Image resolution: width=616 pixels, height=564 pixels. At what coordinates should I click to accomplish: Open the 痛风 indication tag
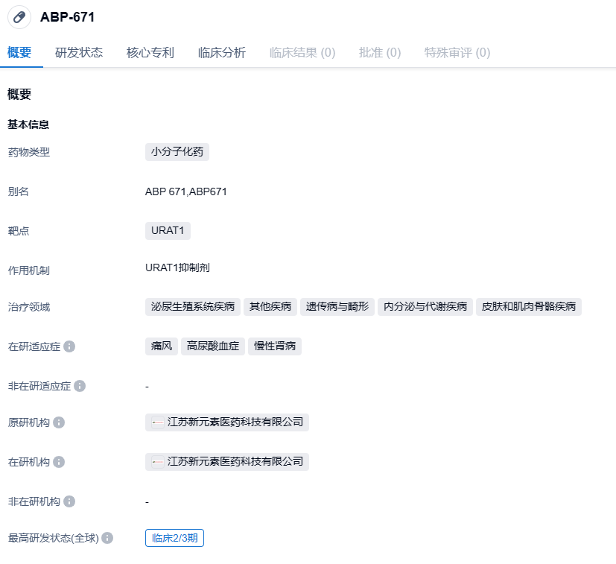pyautogui.click(x=162, y=346)
